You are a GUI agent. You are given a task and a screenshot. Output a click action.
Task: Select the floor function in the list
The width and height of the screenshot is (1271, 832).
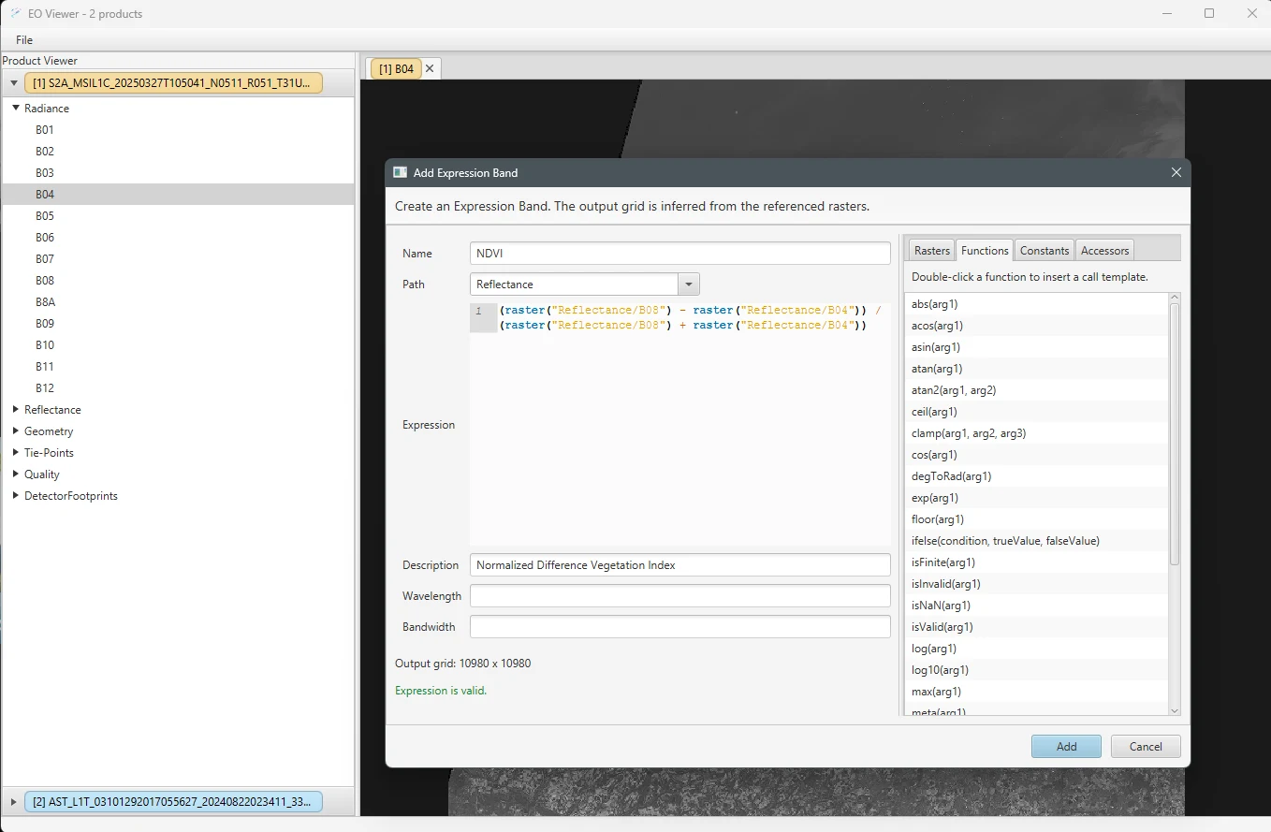[x=1037, y=519]
